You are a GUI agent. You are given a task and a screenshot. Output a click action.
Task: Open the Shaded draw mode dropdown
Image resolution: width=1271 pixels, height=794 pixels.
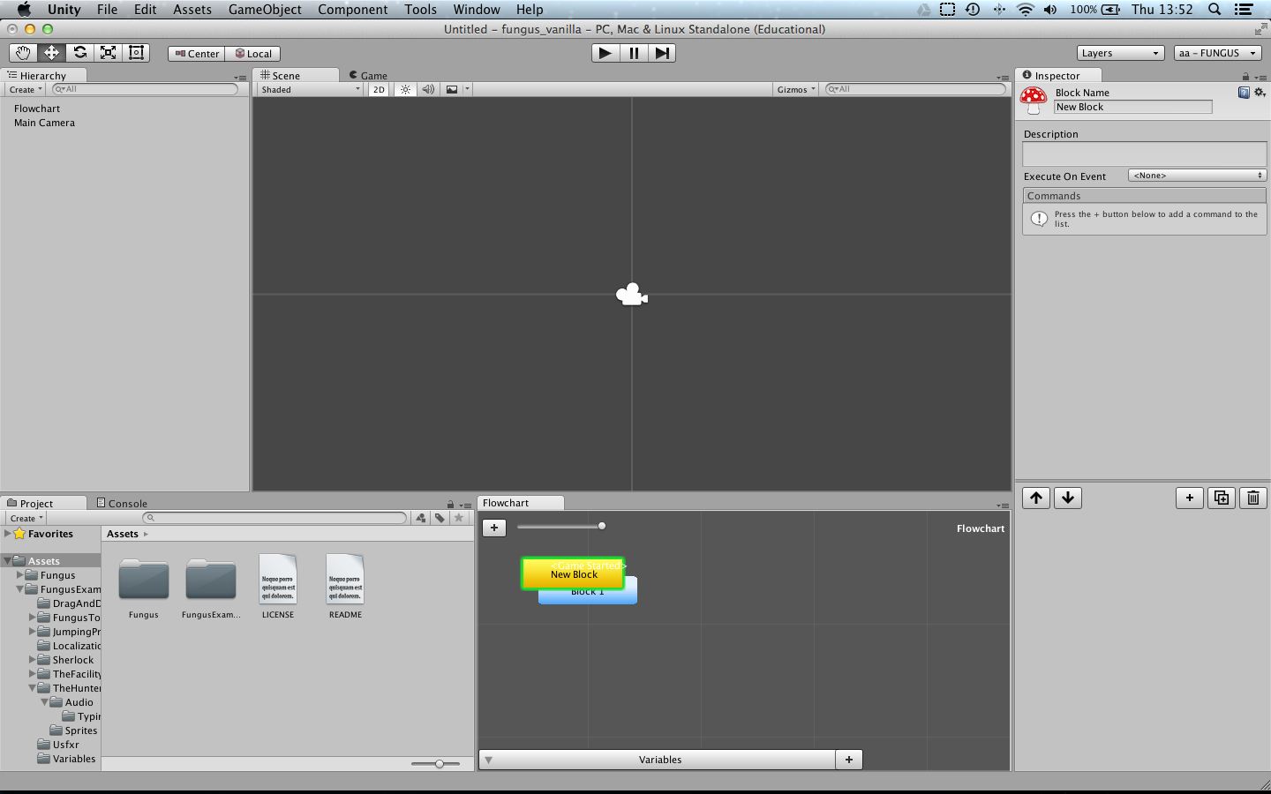[311, 89]
